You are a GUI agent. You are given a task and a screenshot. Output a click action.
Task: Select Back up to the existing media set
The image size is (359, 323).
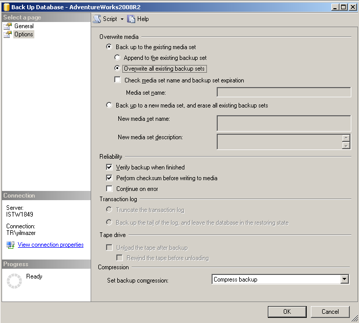coord(109,47)
